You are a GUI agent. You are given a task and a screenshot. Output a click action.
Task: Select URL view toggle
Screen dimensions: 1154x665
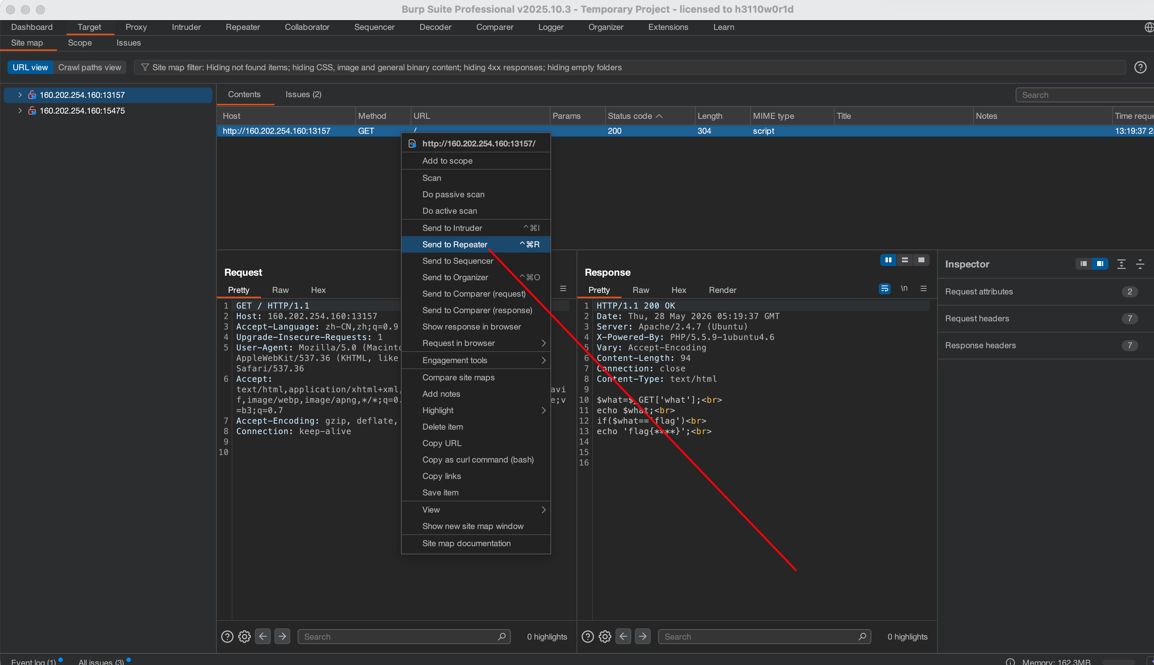click(x=30, y=67)
